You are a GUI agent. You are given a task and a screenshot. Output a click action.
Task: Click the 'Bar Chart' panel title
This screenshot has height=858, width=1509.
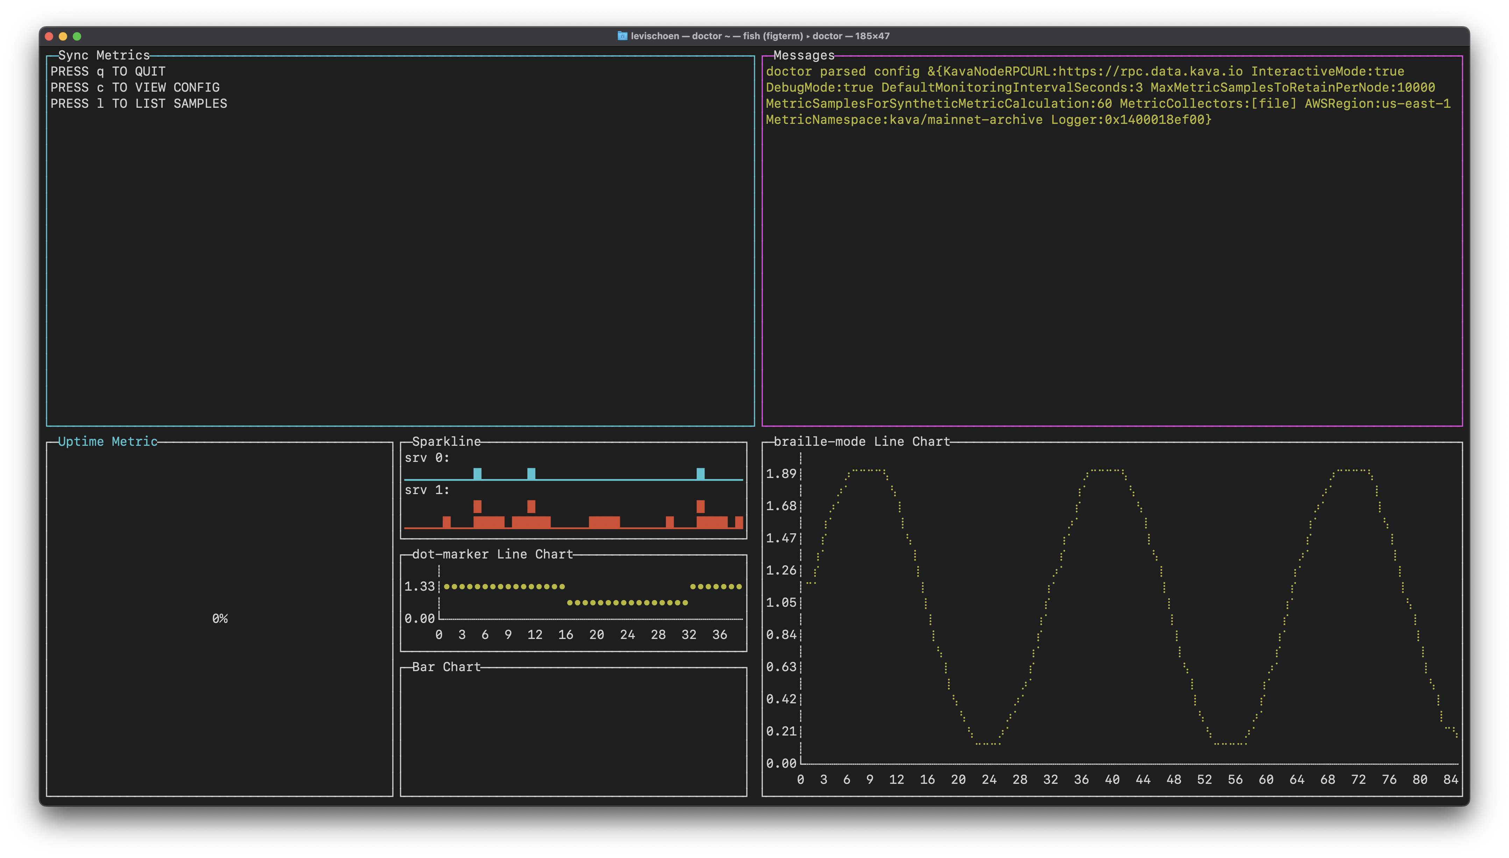point(446,667)
